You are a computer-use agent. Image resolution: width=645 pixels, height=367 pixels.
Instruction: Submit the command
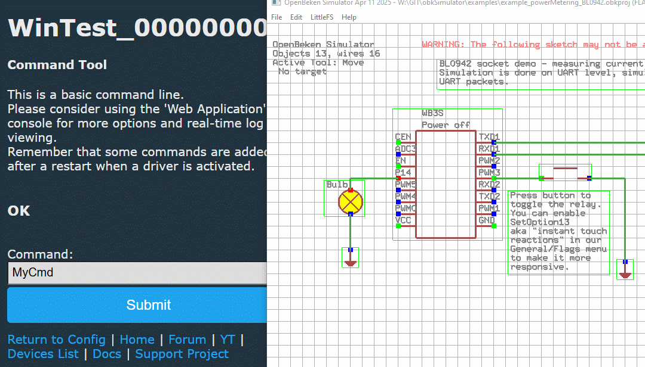coord(137,305)
